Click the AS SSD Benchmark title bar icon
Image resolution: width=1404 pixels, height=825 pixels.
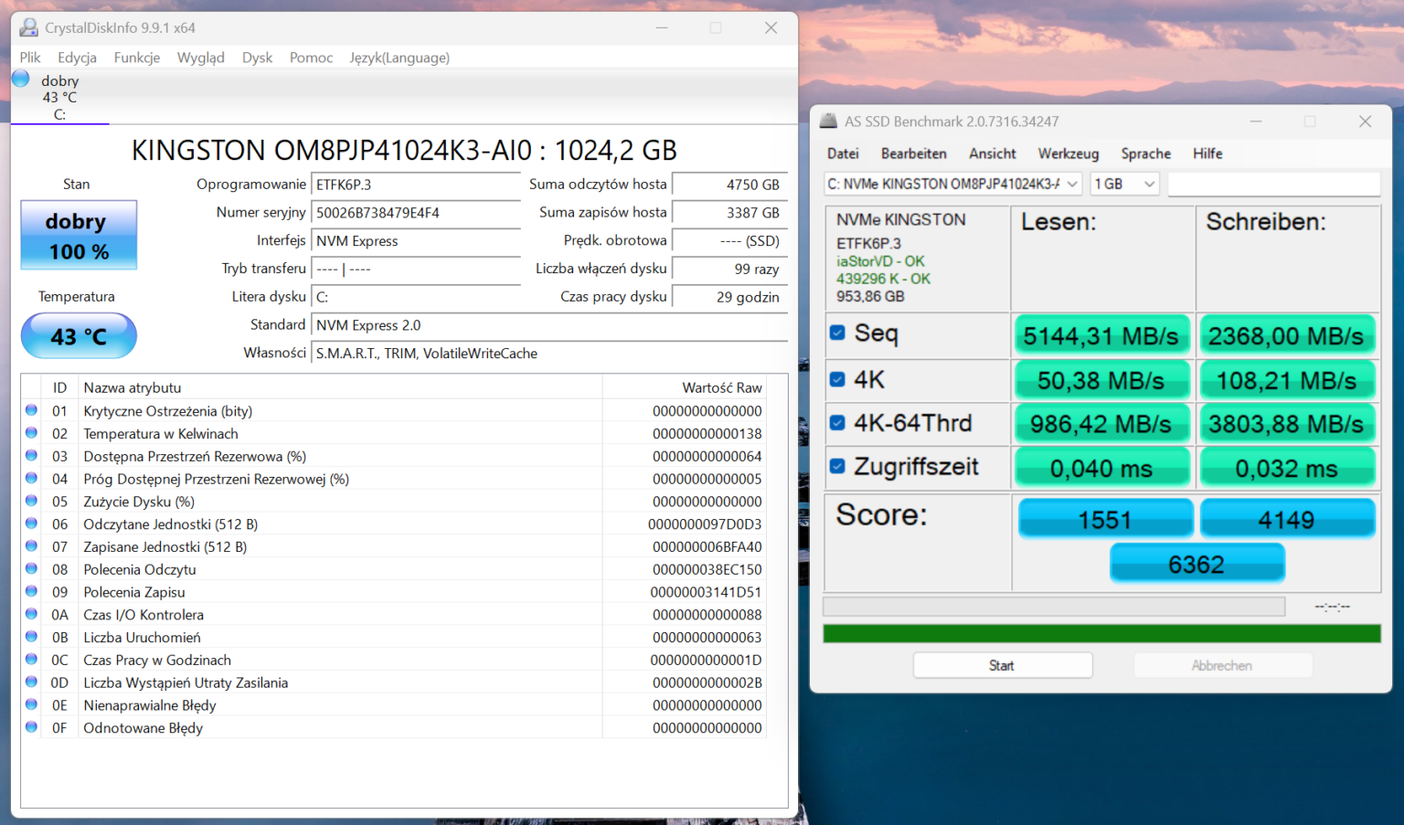coord(828,121)
